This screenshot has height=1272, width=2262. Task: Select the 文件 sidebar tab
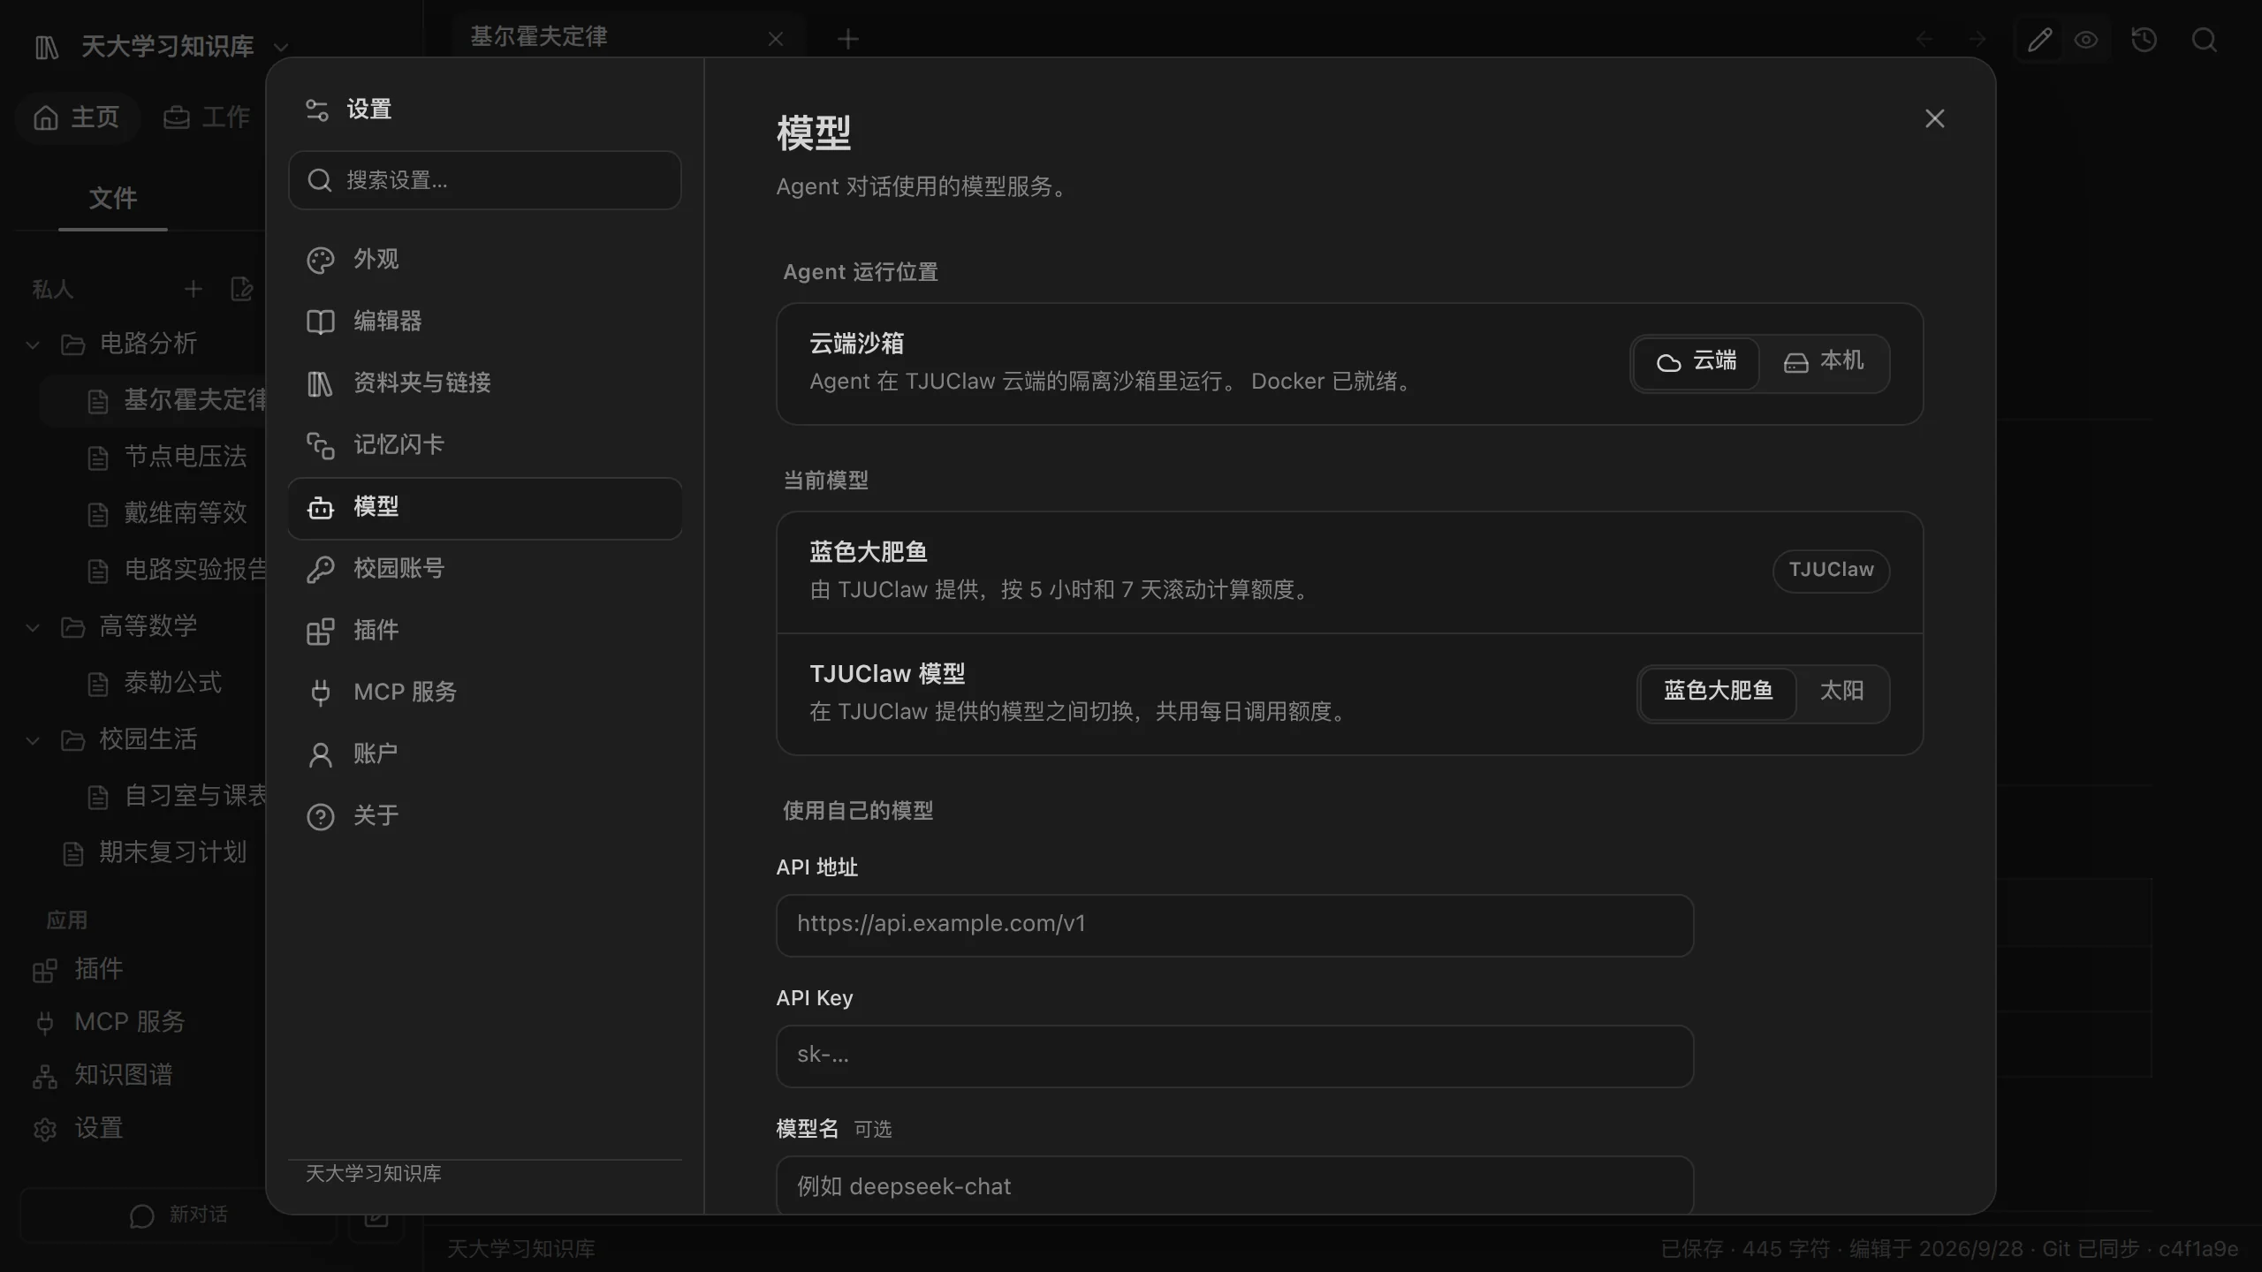coord(113,199)
